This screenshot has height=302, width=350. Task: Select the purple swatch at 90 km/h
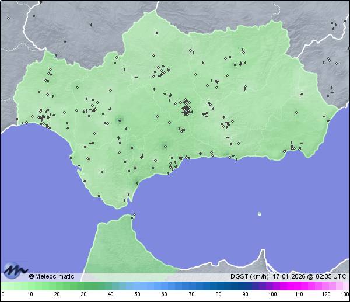245,286
